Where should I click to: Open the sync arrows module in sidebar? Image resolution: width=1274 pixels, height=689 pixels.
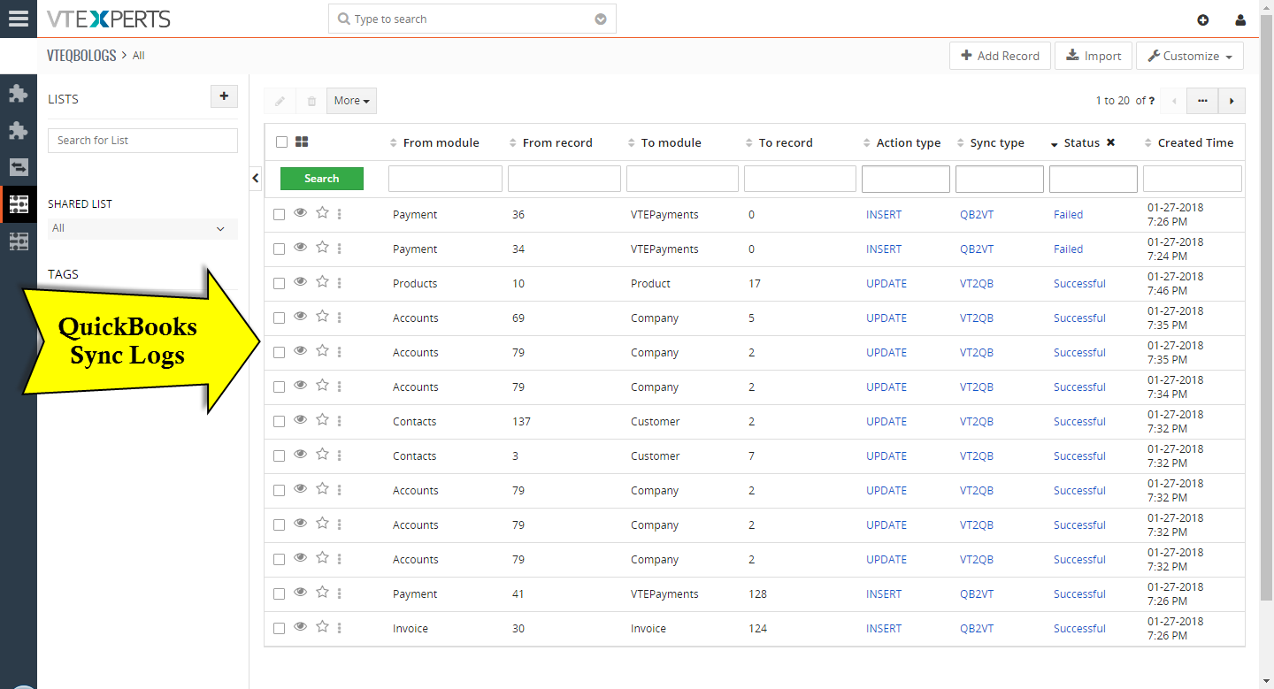[x=19, y=167]
